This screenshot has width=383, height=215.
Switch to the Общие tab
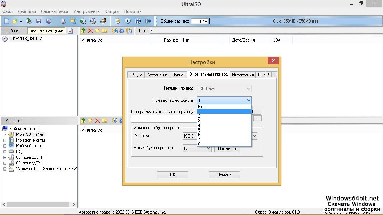tap(136, 75)
